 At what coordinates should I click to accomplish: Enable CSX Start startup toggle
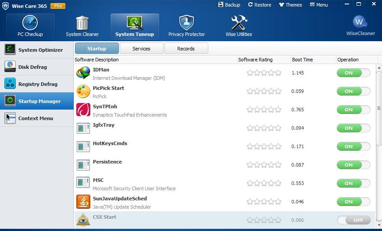[x=353, y=220]
